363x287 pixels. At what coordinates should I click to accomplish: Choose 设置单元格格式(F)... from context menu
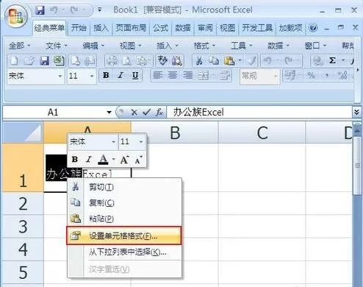click(x=124, y=235)
